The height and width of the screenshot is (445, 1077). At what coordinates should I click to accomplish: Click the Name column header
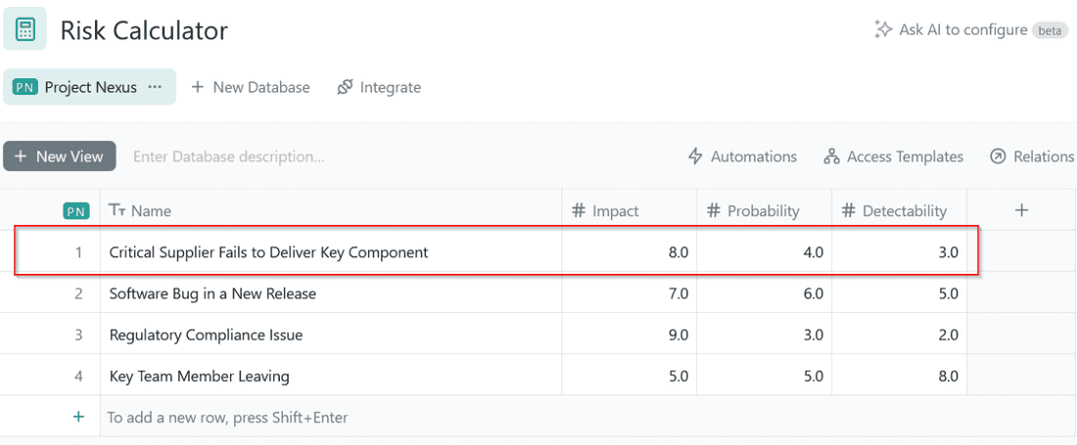click(x=151, y=210)
